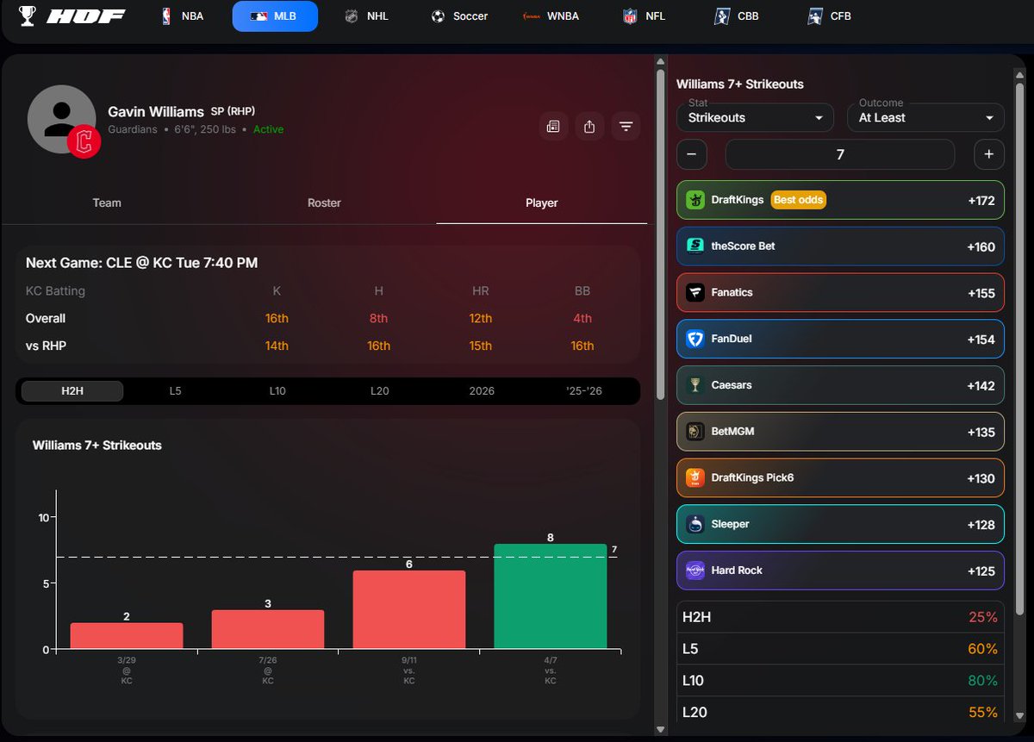Open the news article icon
This screenshot has height=742, width=1034.
(x=553, y=127)
